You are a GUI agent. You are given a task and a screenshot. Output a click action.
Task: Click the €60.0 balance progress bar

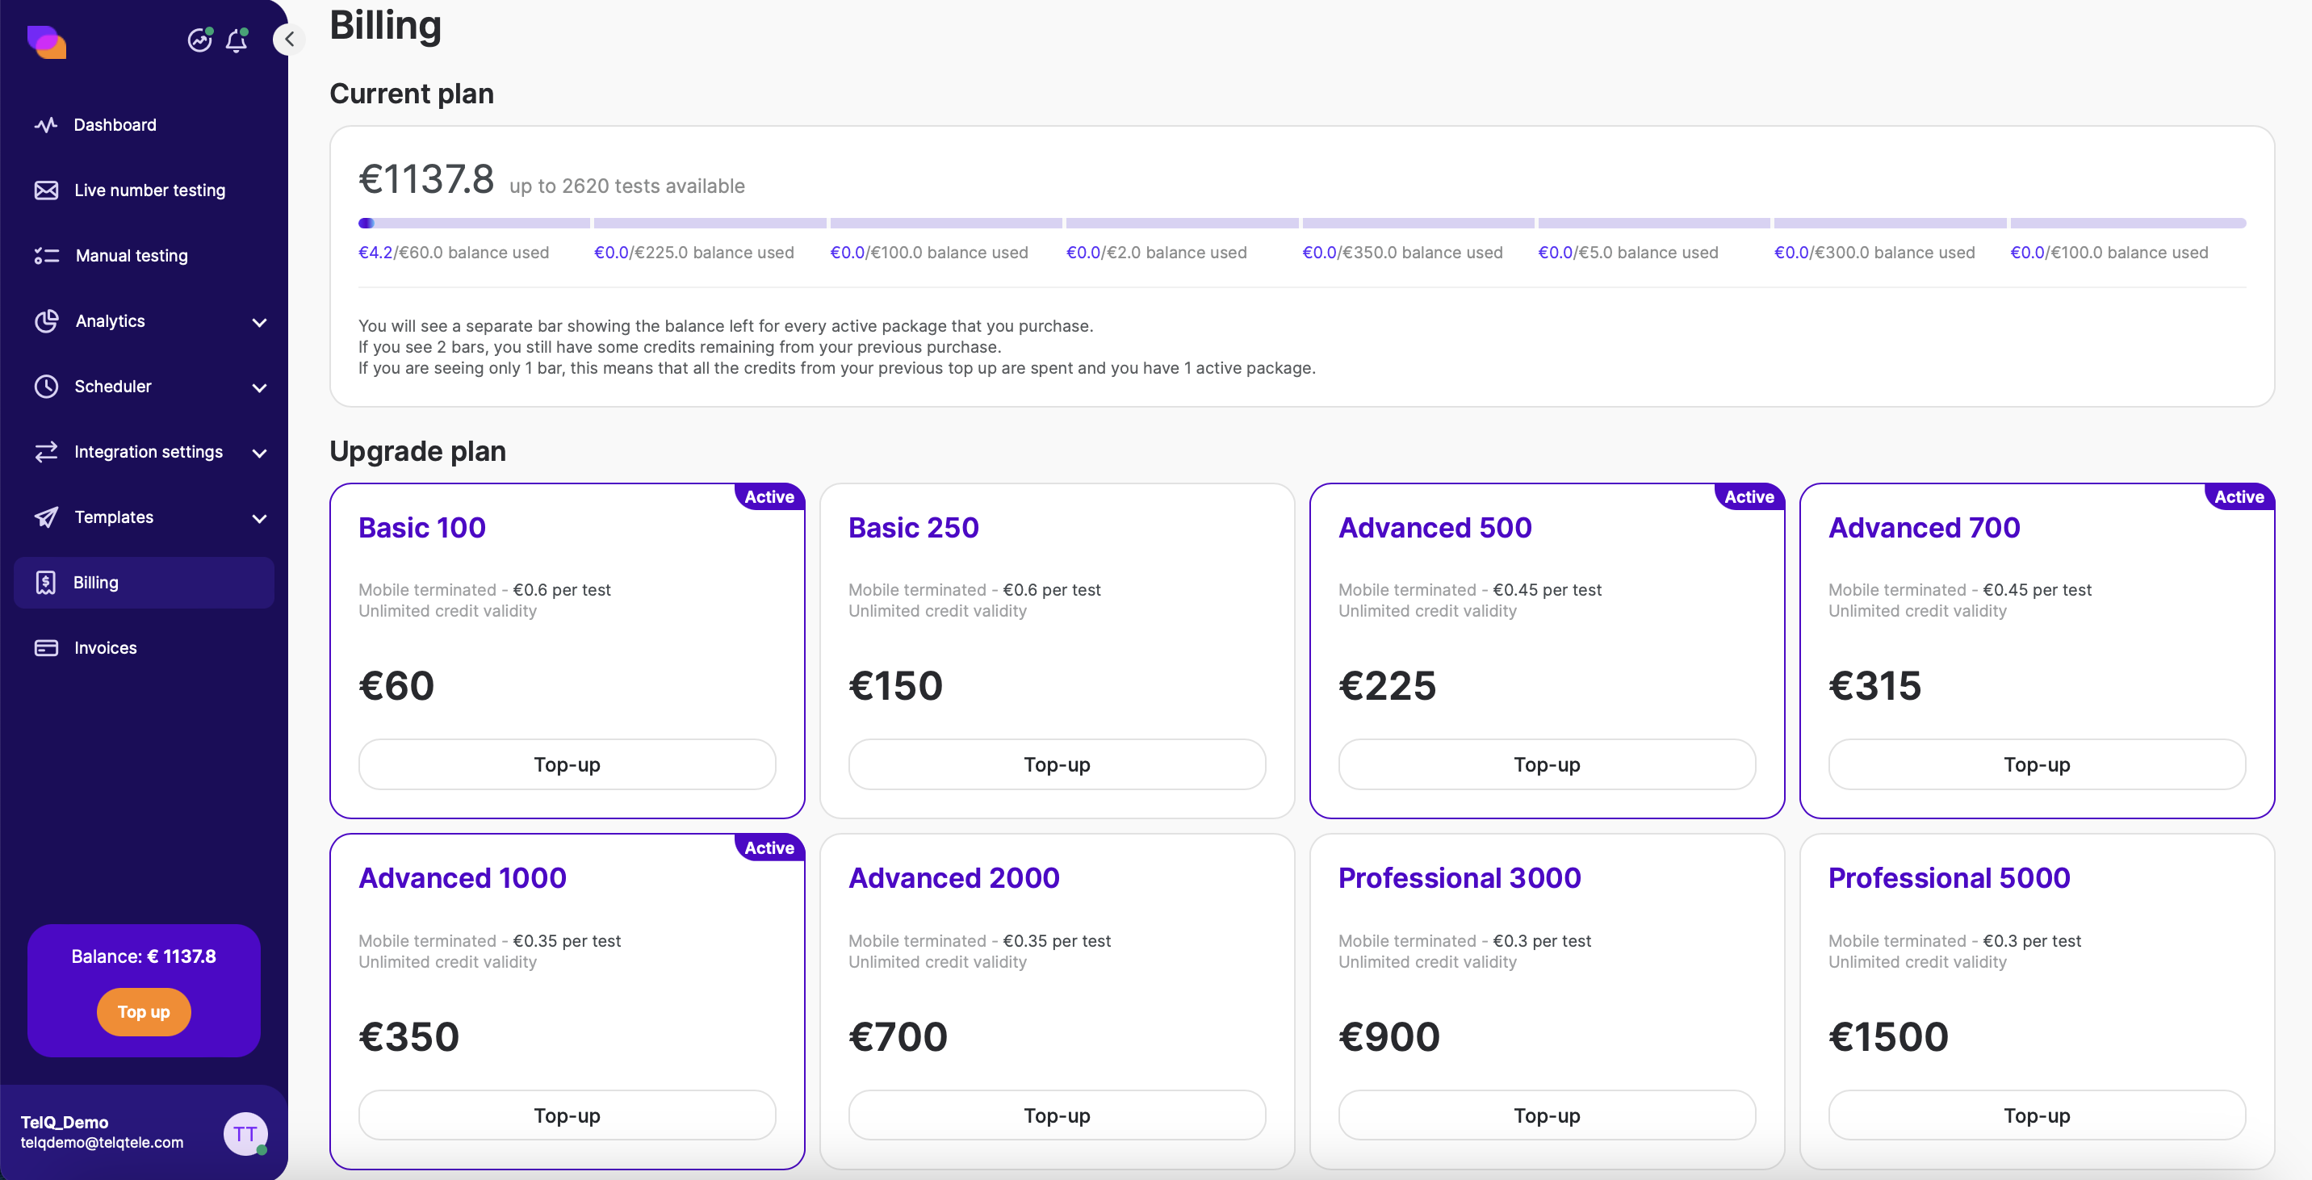(474, 224)
